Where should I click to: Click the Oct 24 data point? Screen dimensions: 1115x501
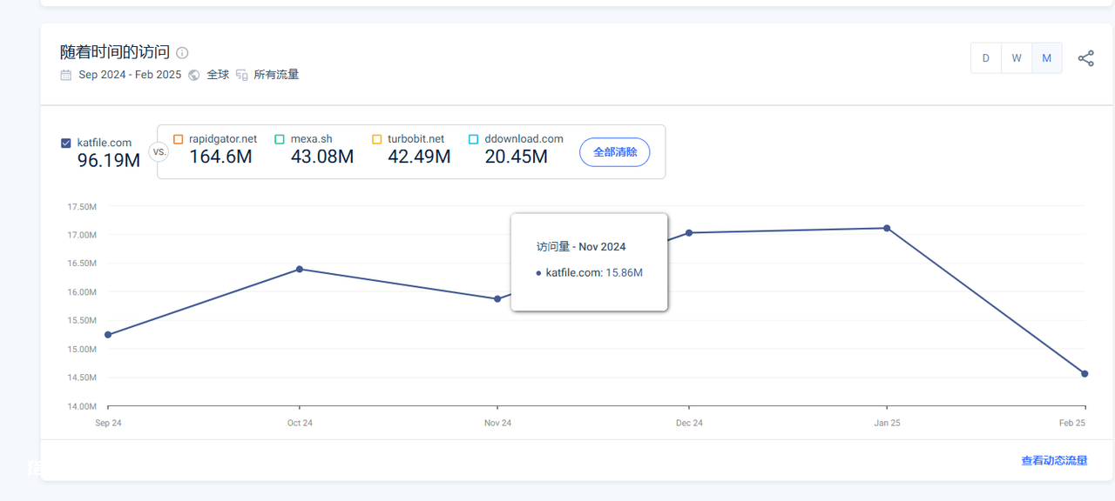300,269
